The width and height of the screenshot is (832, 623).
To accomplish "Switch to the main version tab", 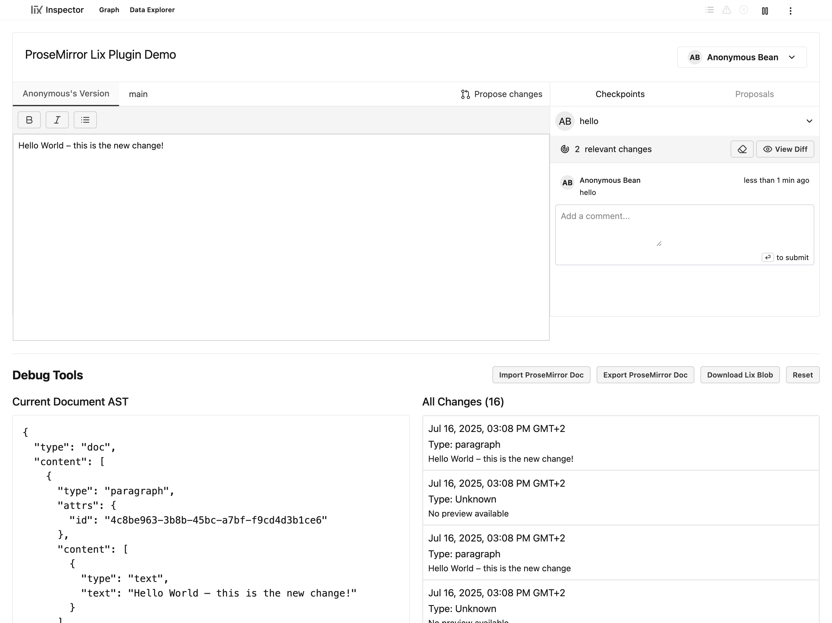I will pos(138,94).
